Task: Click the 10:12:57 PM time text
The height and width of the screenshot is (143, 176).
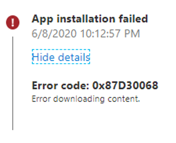Action: (x=110, y=34)
